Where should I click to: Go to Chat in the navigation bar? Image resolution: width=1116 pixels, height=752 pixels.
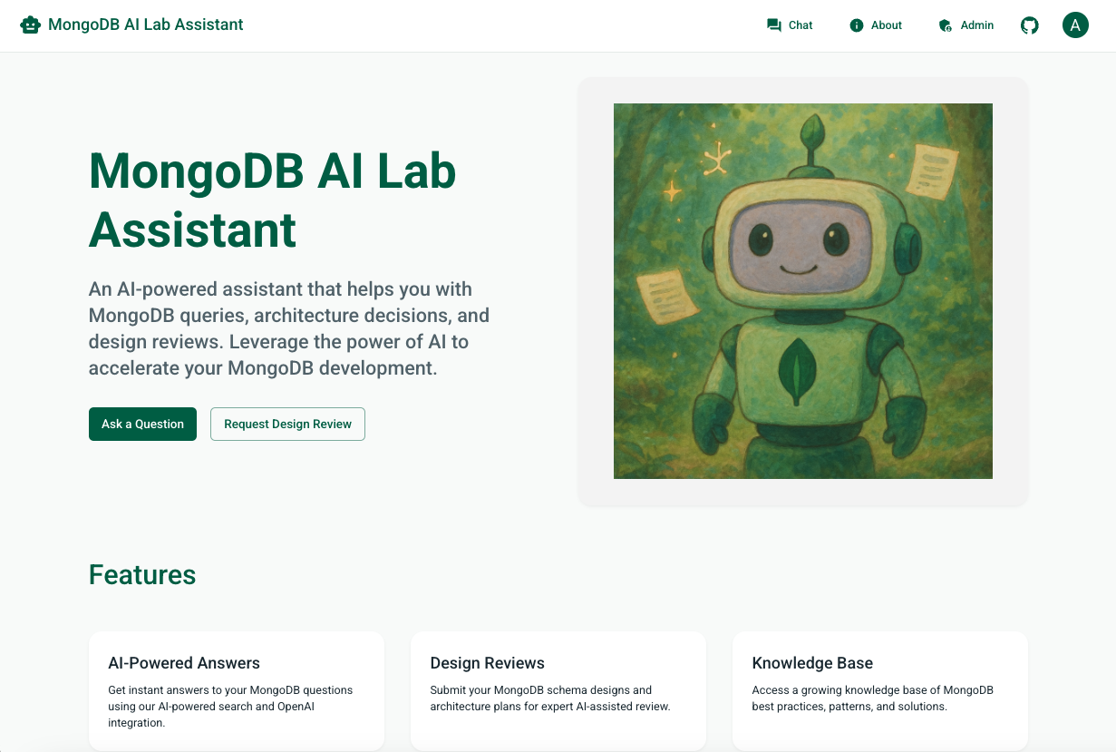[x=790, y=25]
